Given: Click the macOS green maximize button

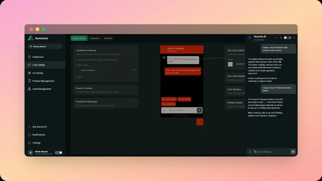Looking at the screenshot, I should (43, 29).
